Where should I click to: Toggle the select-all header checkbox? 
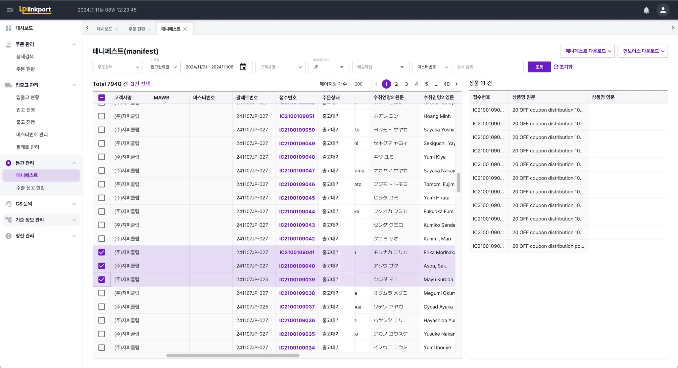tap(102, 98)
